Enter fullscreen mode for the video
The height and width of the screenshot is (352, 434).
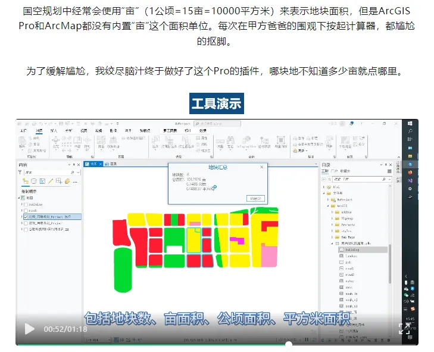click(x=404, y=329)
